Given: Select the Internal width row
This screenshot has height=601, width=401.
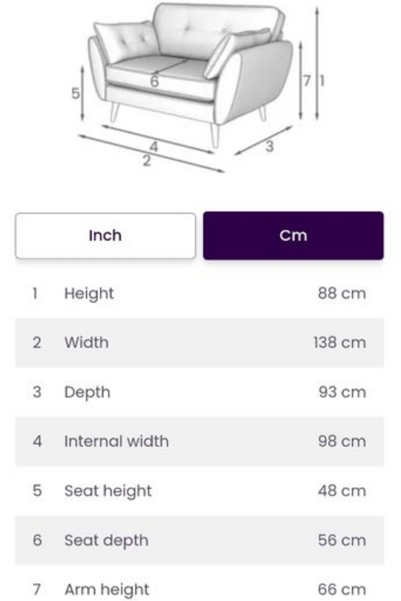Looking at the screenshot, I should click(x=199, y=441).
